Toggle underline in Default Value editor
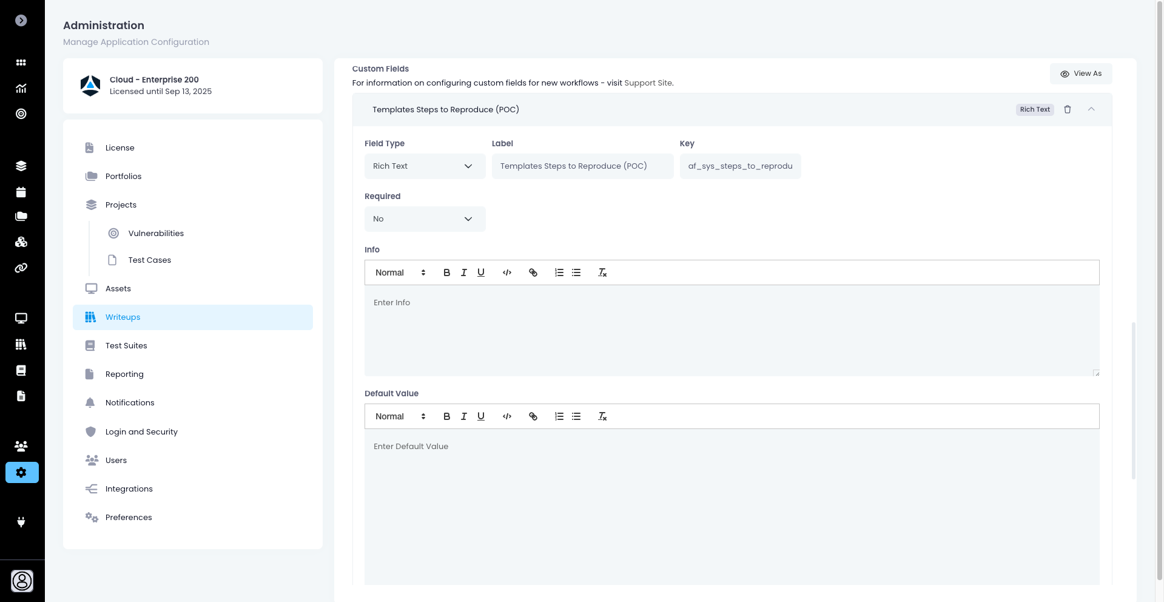The height and width of the screenshot is (602, 1164). click(x=481, y=417)
